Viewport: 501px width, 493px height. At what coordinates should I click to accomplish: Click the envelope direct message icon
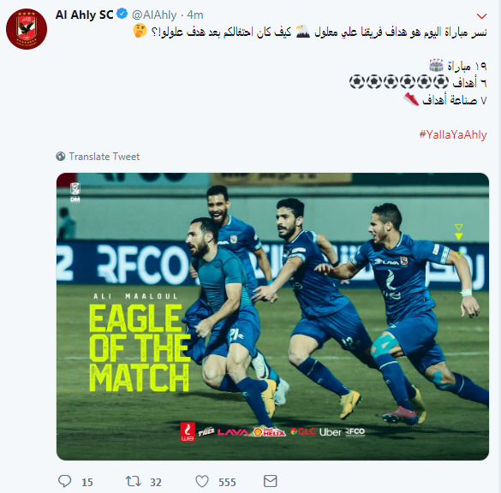click(x=271, y=481)
